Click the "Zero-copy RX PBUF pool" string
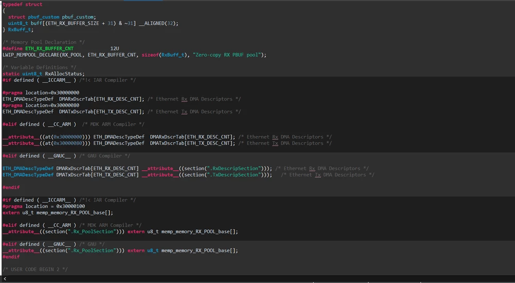515x283 pixels. [228, 55]
